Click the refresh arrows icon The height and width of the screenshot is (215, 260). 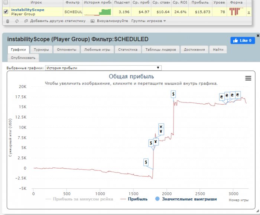17,21
